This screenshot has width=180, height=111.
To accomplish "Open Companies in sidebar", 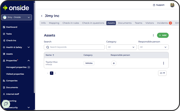I will pos(12,81).
